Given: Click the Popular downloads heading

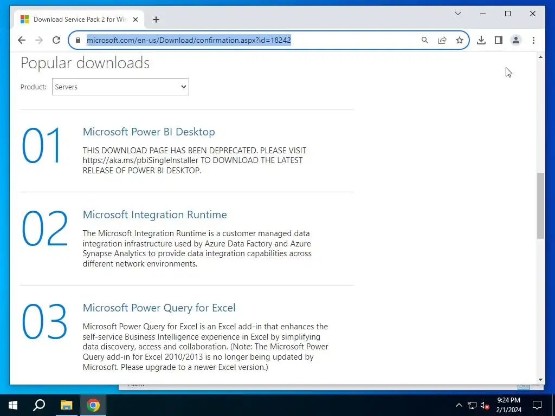Looking at the screenshot, I should pos(85,63).
